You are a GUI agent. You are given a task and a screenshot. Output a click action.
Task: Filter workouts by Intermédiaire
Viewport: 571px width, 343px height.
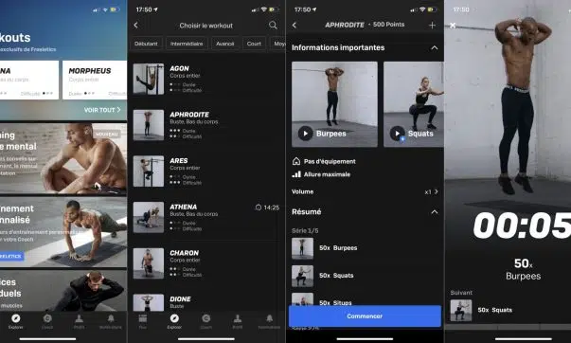coord(187,44)
